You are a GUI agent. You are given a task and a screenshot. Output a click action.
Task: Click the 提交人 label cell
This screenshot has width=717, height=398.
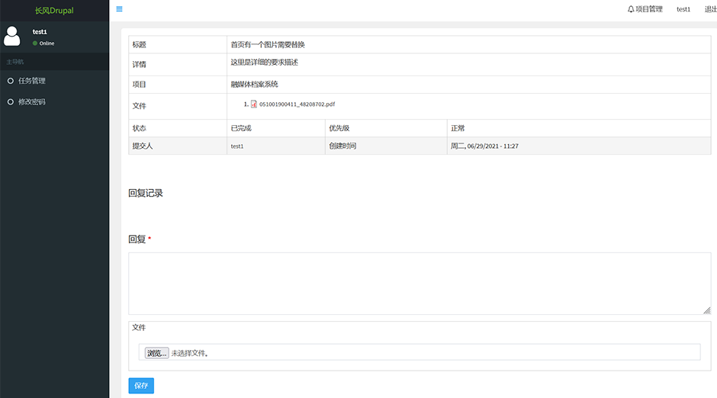coord(178,146)
